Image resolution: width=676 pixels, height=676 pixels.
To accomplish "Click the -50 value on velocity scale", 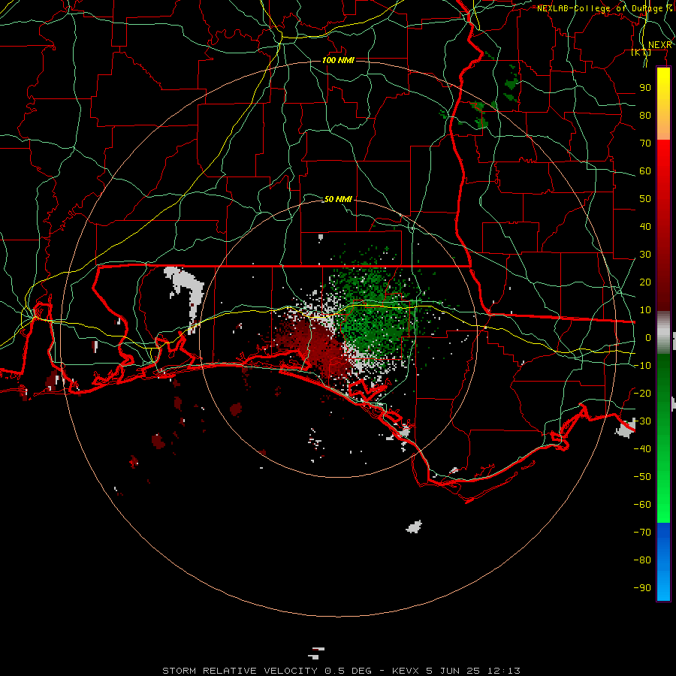I will coord(642,477).
